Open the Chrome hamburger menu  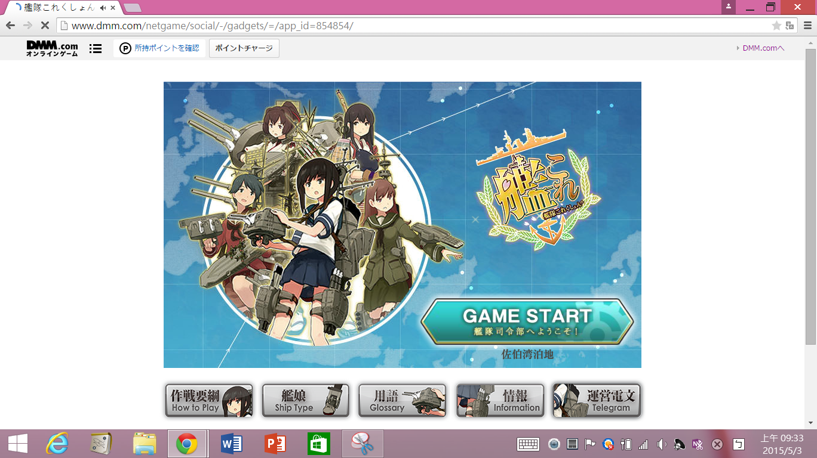(x=807, y=26)
